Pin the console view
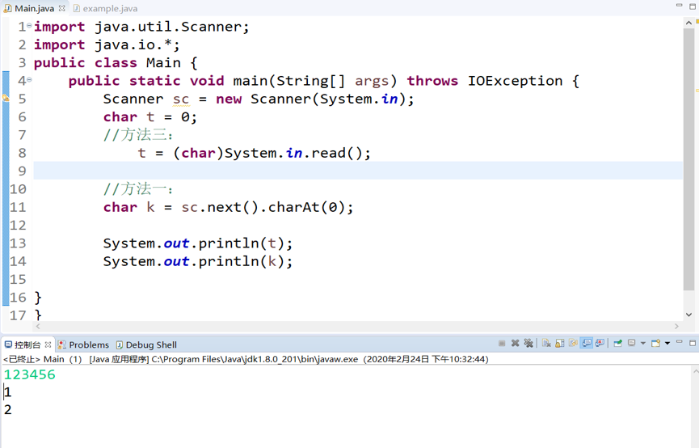 (x=618, y=344)
